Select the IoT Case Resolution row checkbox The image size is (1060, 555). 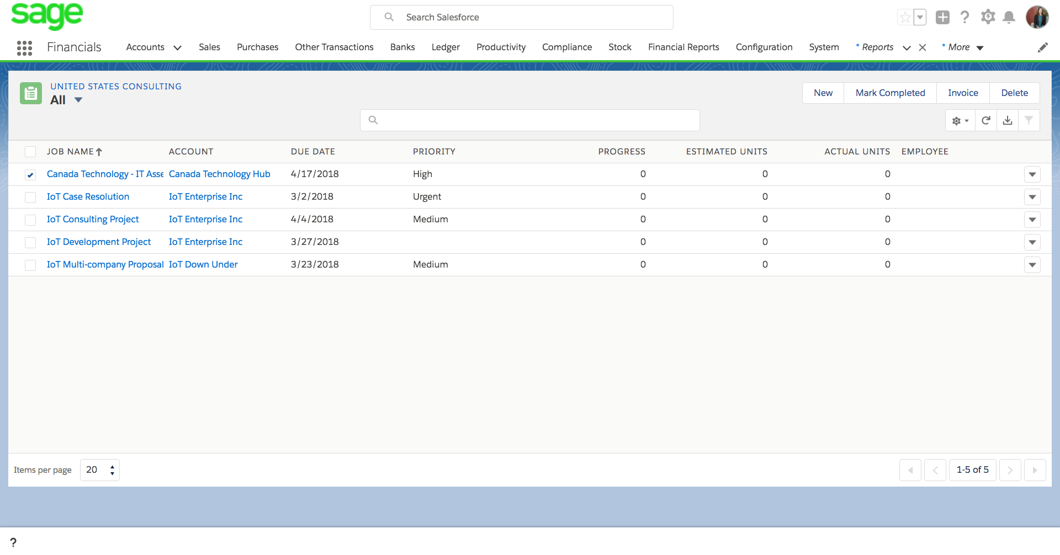point(30,197)
